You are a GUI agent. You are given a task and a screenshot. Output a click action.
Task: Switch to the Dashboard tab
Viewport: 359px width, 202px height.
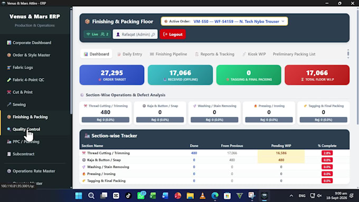tap(96, 54)
